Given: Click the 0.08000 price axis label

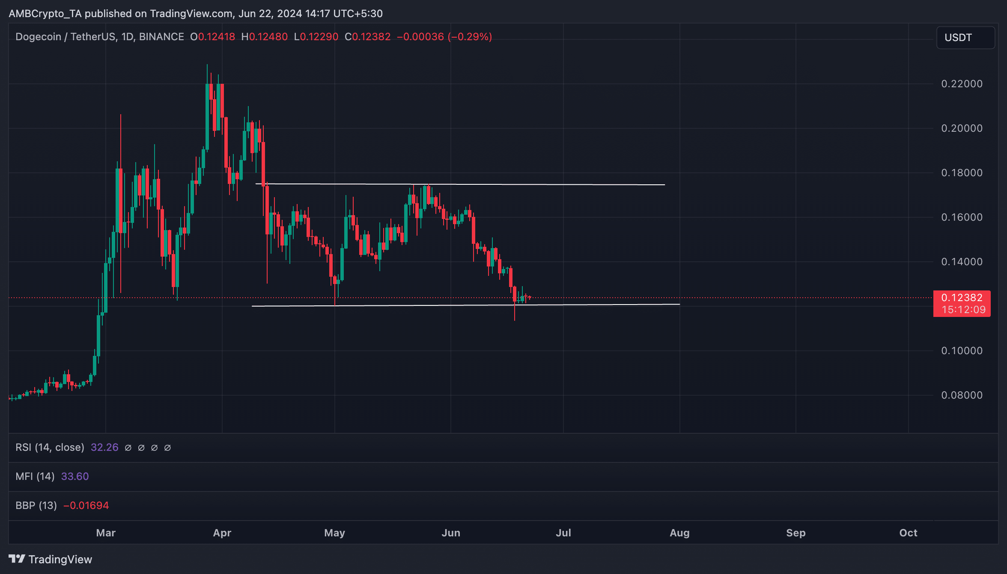Looking at the screenshot, I should (962, 395).
